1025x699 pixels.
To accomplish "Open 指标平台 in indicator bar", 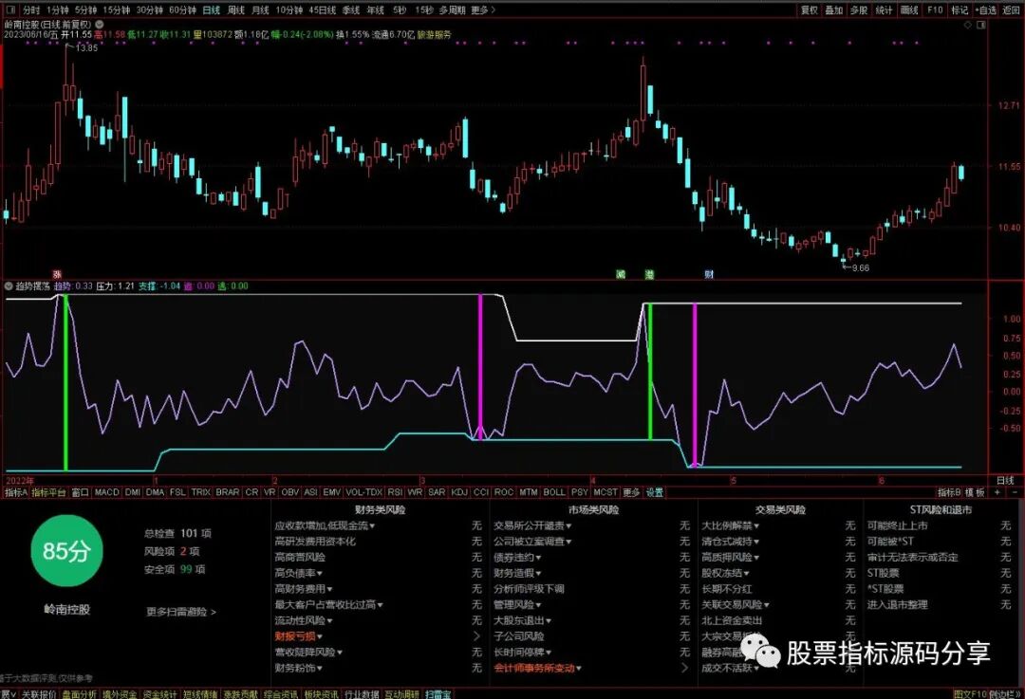I will (x=49, y=492).
